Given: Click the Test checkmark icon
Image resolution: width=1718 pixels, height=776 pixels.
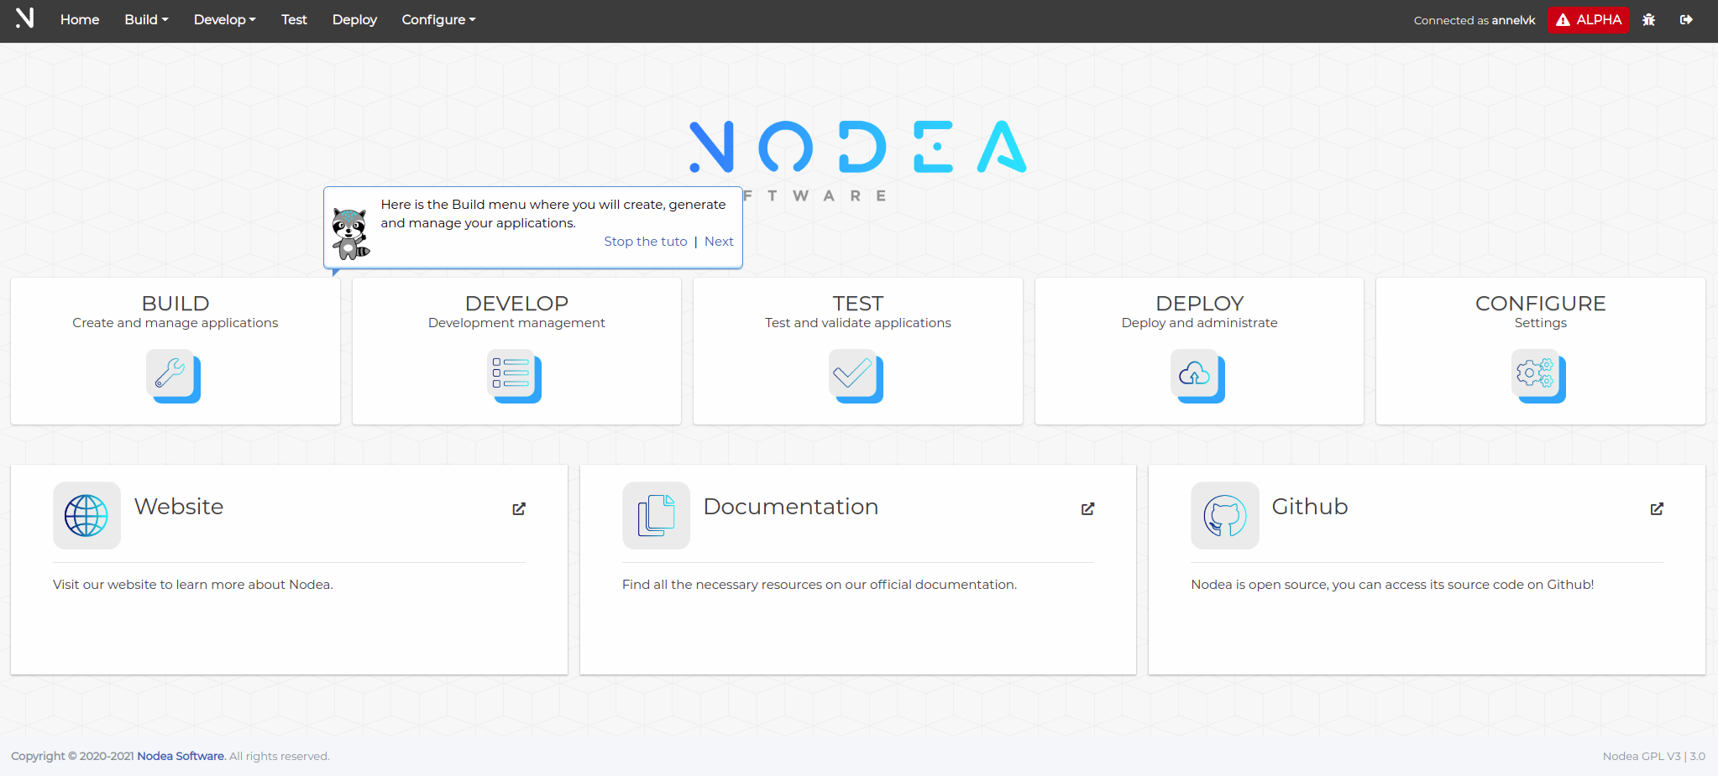Looking at the screenshot, I should coord(856,376).
